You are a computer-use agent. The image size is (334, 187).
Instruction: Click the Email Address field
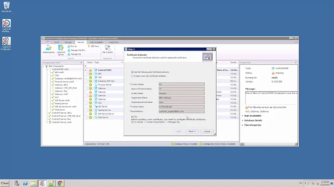point(181,112)
